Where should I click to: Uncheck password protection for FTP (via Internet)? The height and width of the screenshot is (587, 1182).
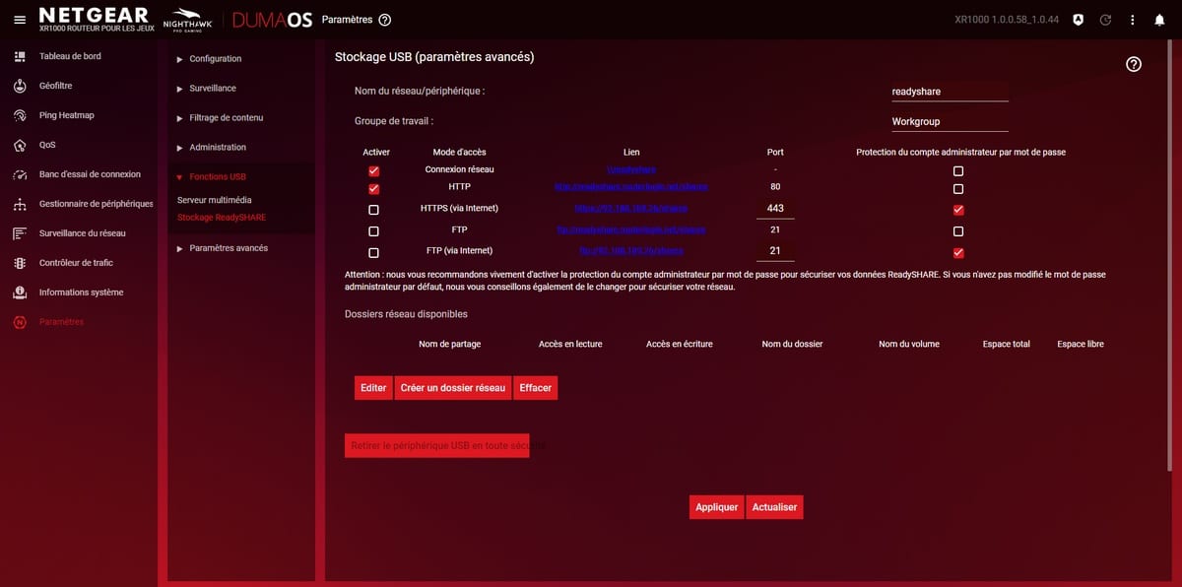click(958, 253)
